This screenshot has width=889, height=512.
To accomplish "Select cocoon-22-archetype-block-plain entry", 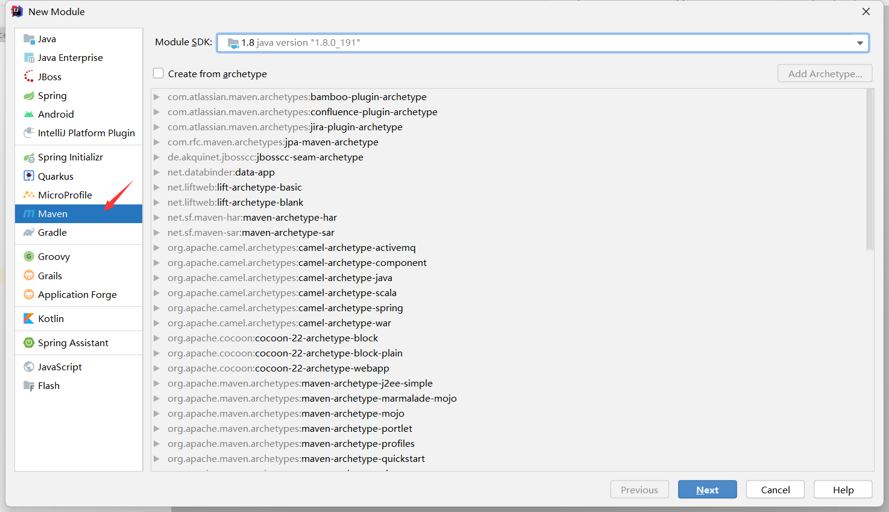I will pos(285,353).
